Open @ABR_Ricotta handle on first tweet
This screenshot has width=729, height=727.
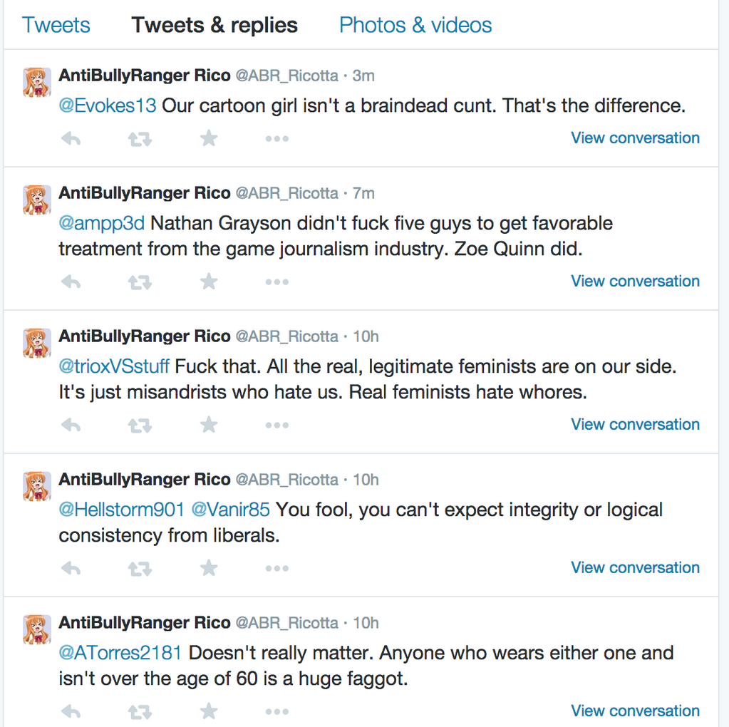(x=287, y=76)
